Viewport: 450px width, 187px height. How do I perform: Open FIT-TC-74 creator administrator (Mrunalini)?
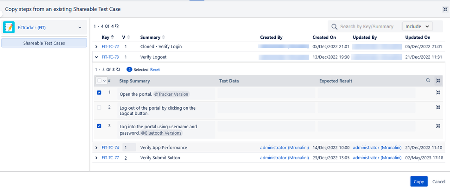click(285, 148)
